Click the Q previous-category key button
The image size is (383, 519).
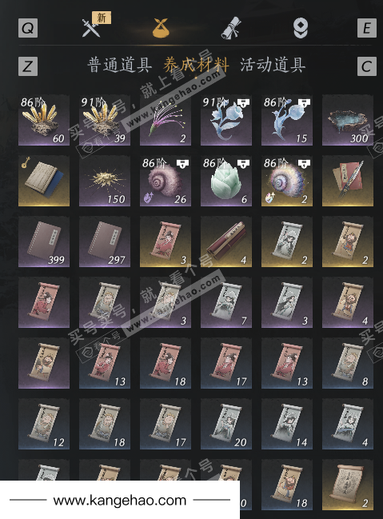point(28,28)
